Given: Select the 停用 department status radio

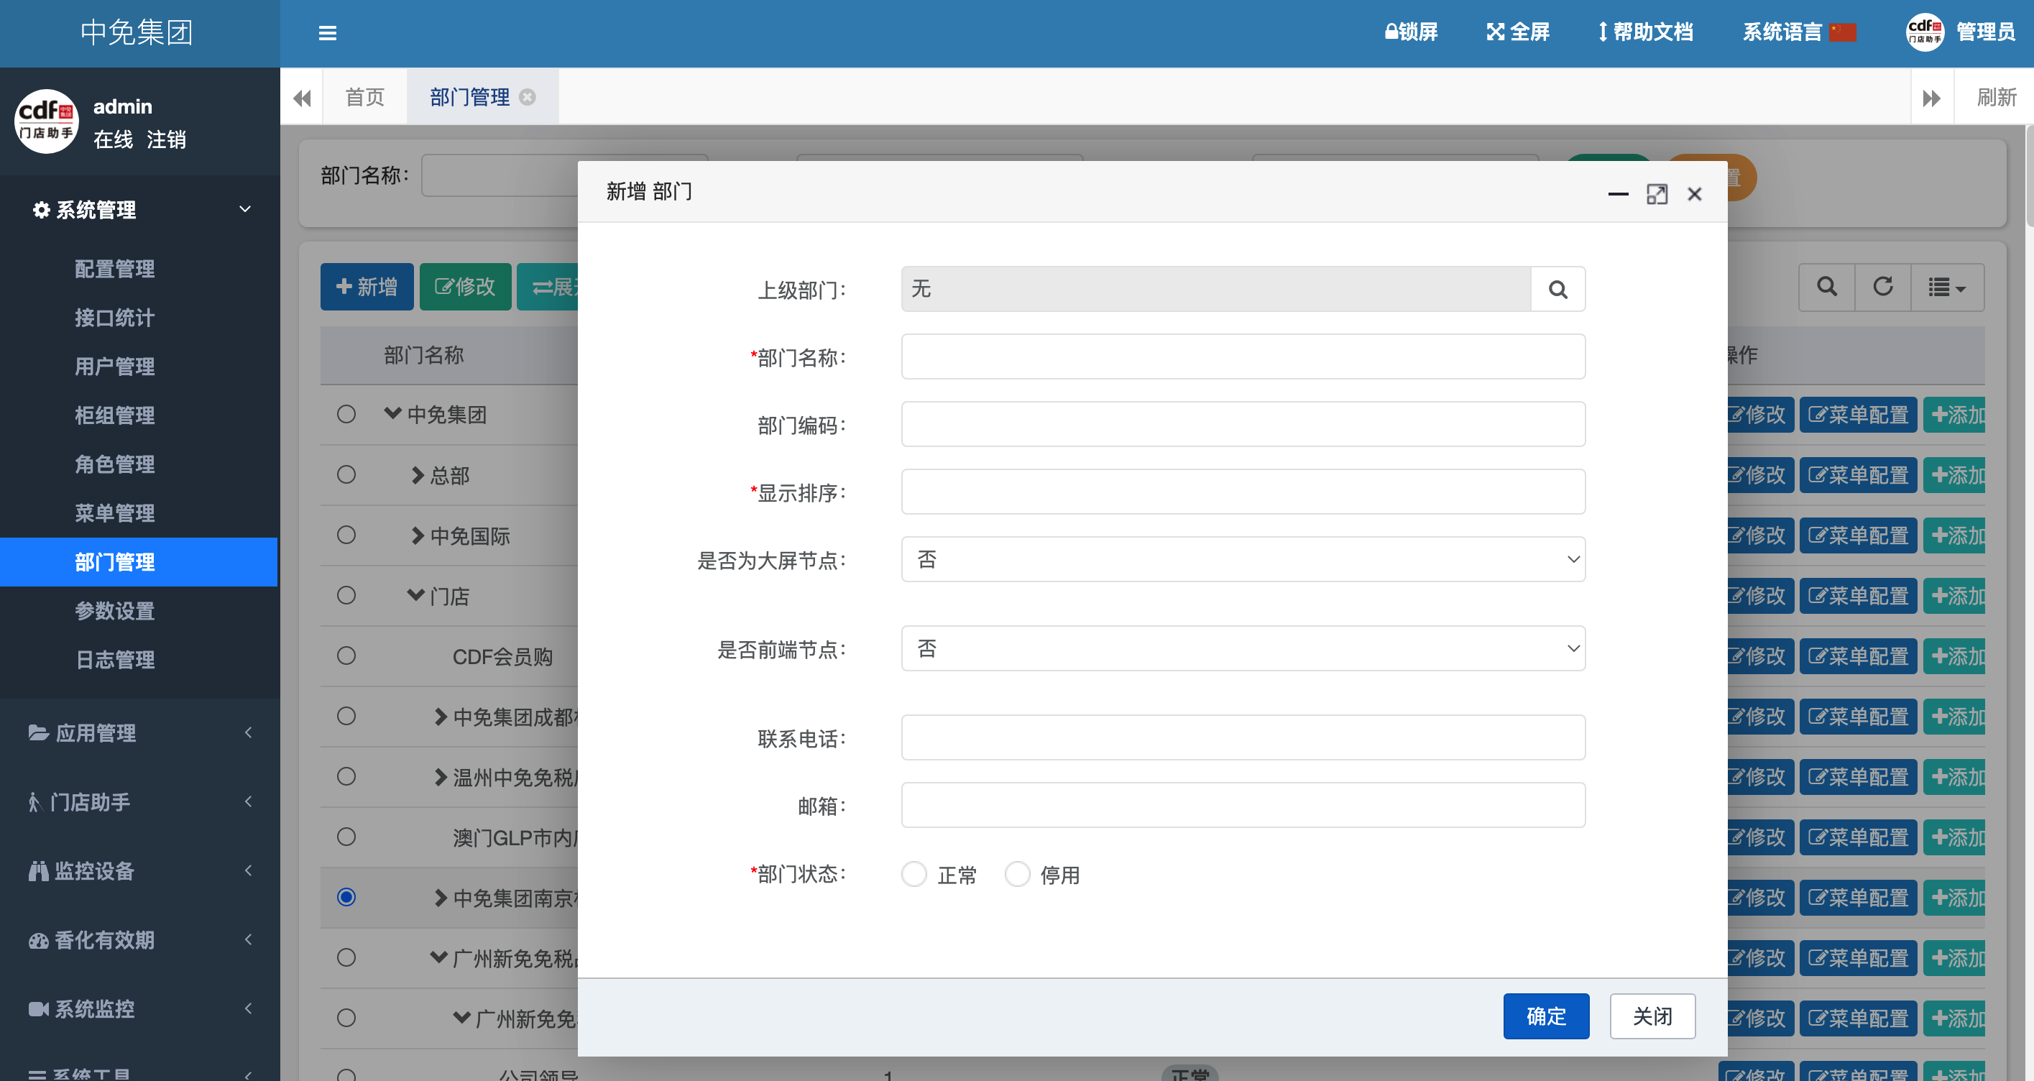Looking at the screenshot, I should tap(1017, 874).
